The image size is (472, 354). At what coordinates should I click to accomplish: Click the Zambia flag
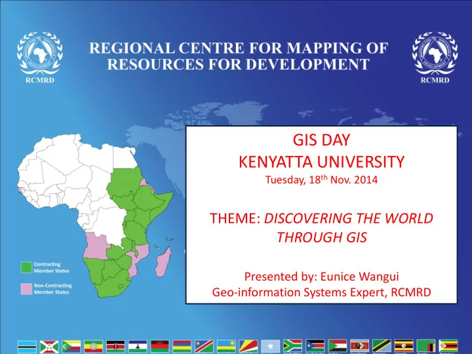426,346
